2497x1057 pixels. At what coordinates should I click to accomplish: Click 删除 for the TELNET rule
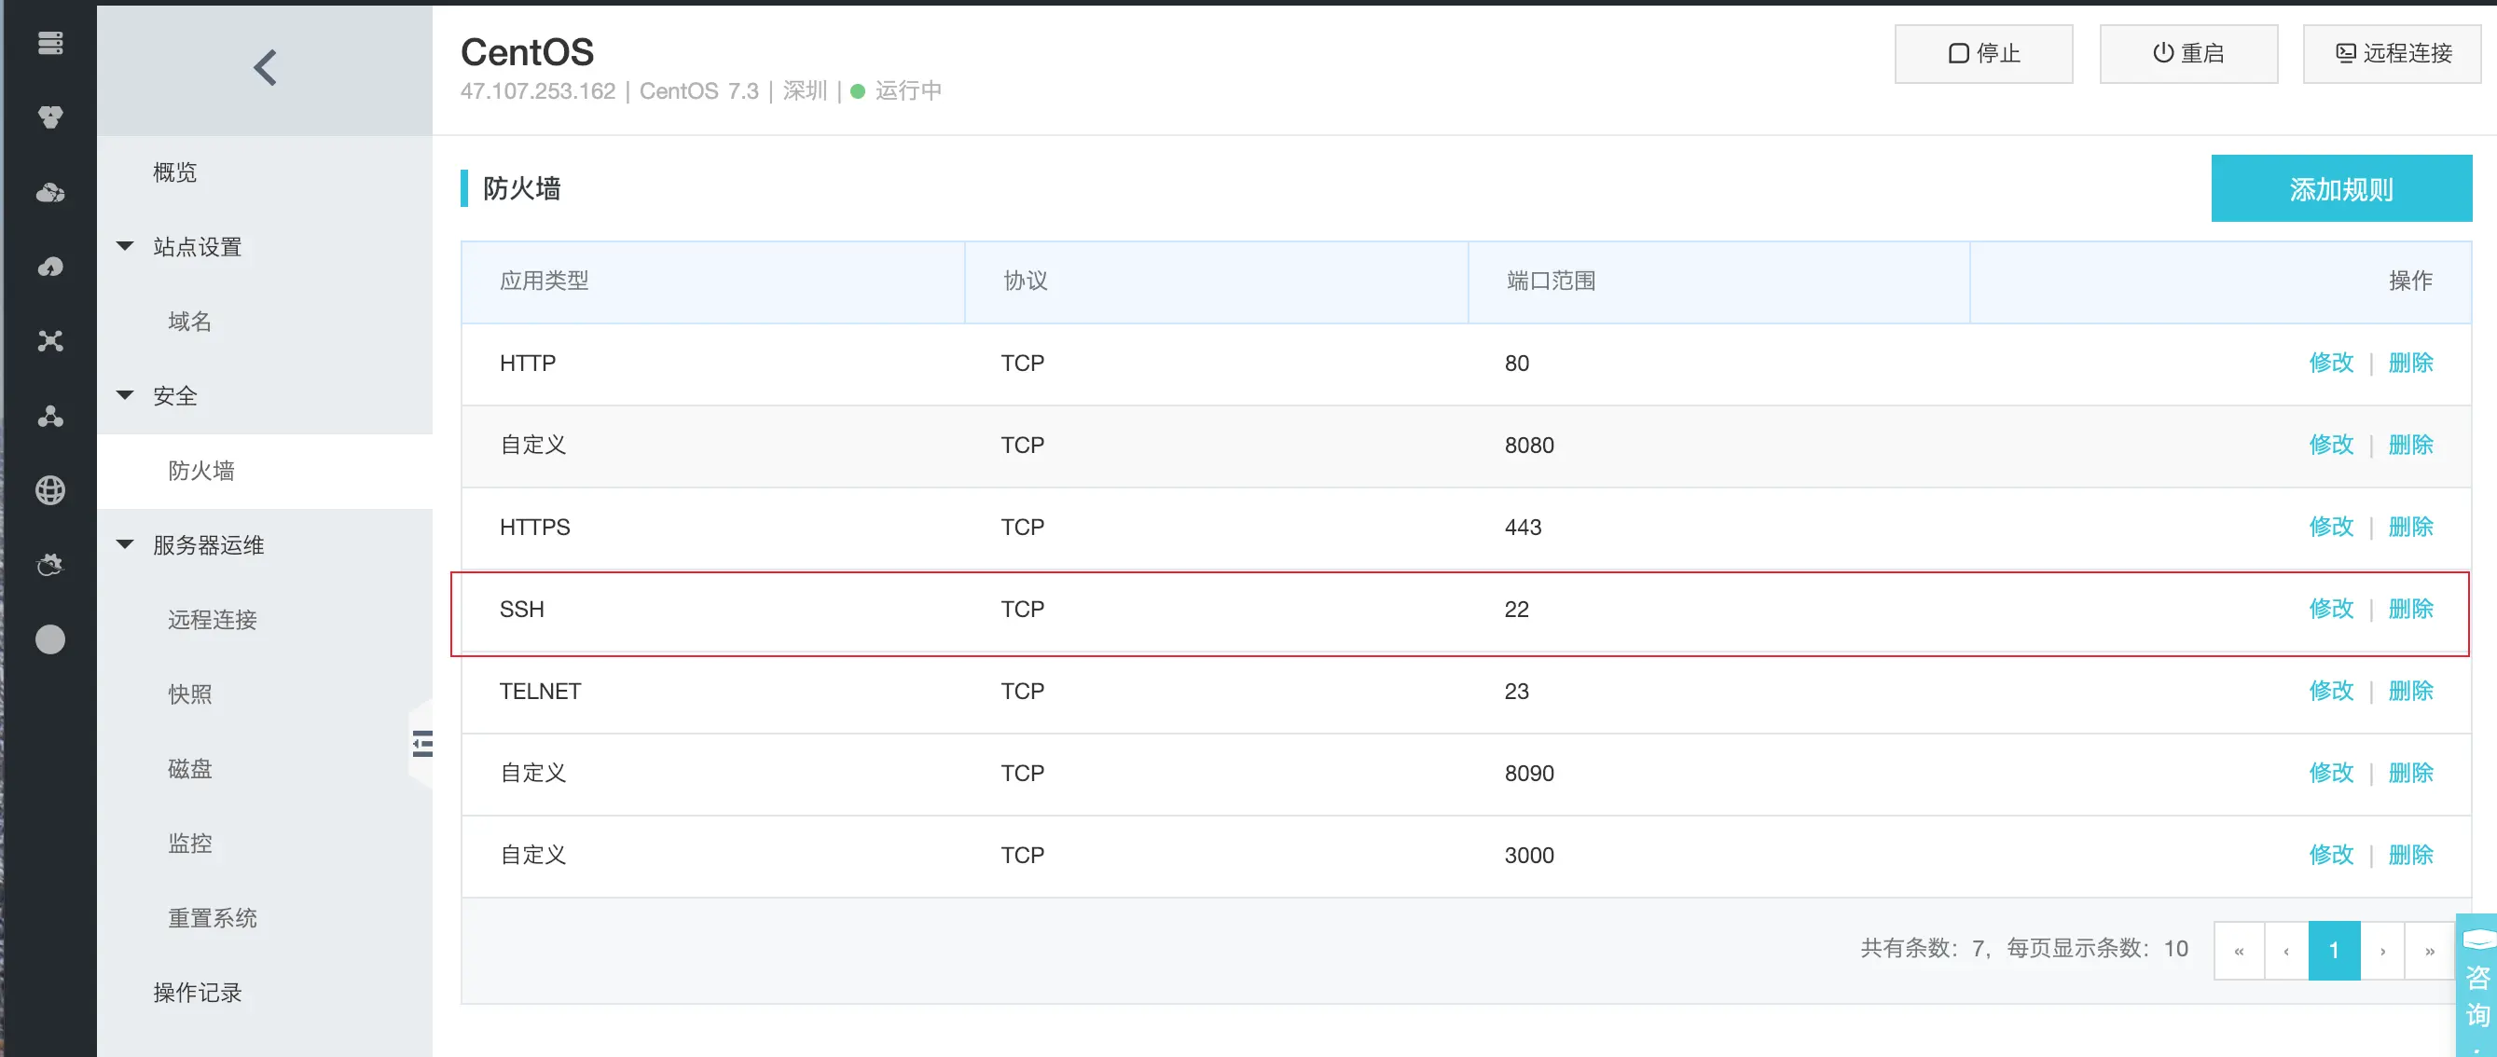click(x=2409, y=691)
